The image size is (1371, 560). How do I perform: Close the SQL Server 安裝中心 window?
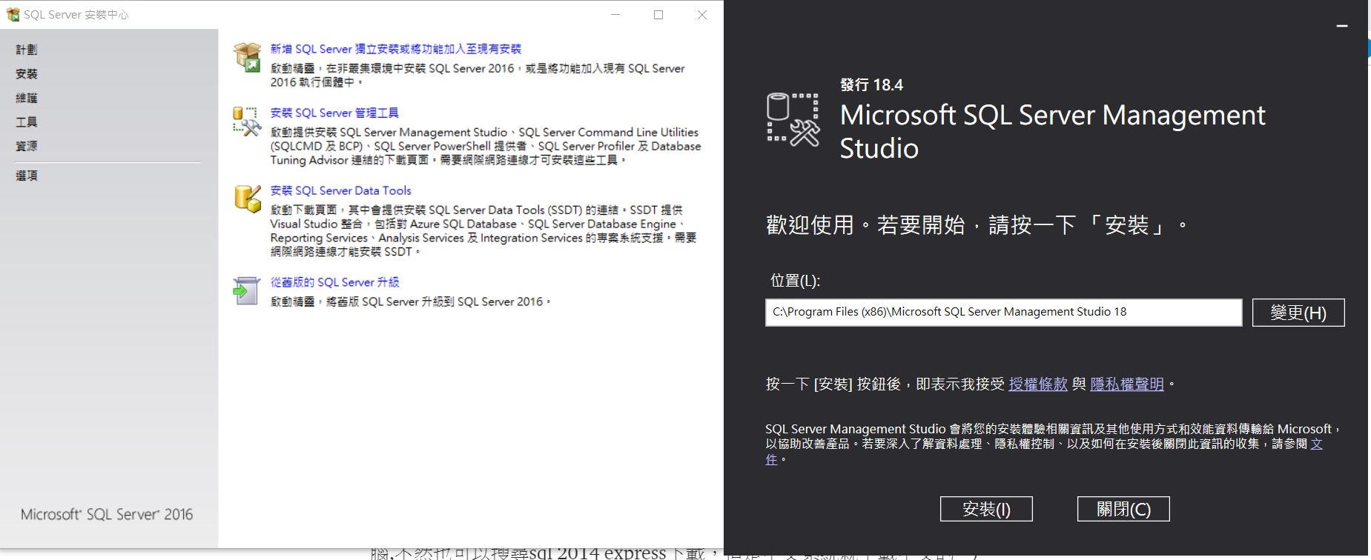(701, 15)
